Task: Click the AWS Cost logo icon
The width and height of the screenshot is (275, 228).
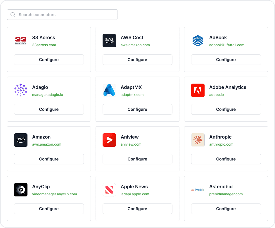Action: 109,41
